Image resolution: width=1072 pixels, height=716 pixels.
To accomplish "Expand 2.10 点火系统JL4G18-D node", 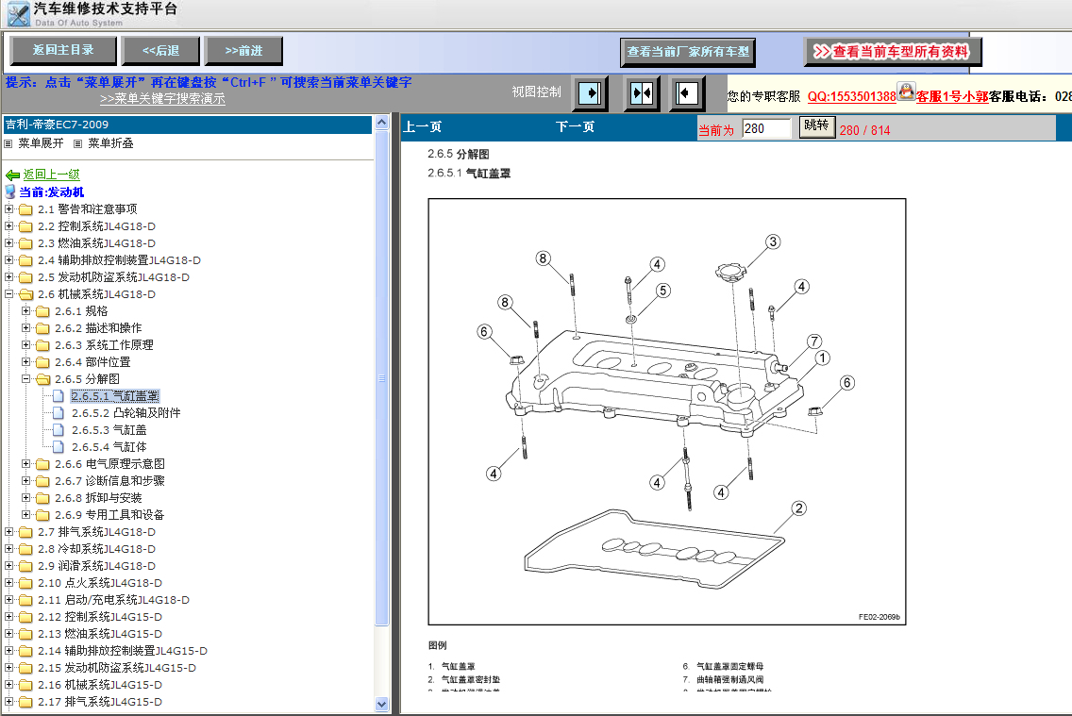I will tap(8, 583).
